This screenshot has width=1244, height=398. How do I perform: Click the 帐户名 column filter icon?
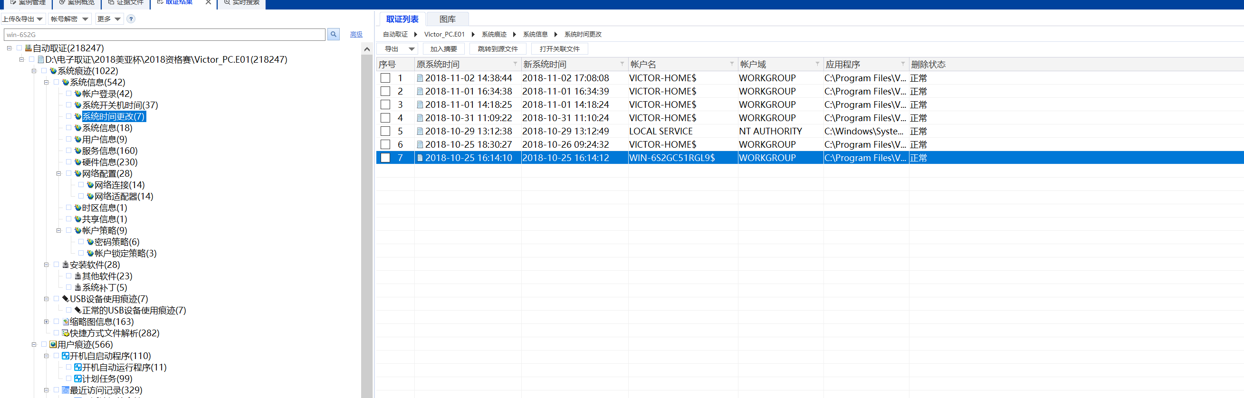[732, 64]
